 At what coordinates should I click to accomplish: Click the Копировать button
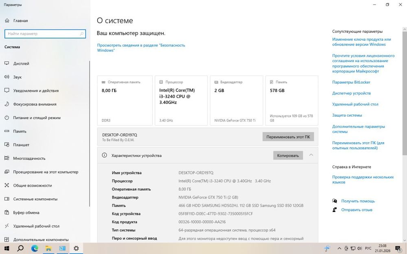click(x=288, y=156)
